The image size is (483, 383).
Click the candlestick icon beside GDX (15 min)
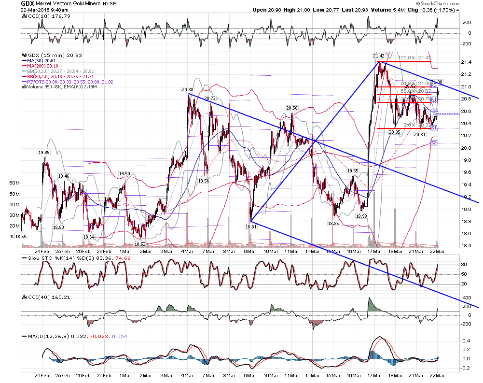click(x=24, y=56)
